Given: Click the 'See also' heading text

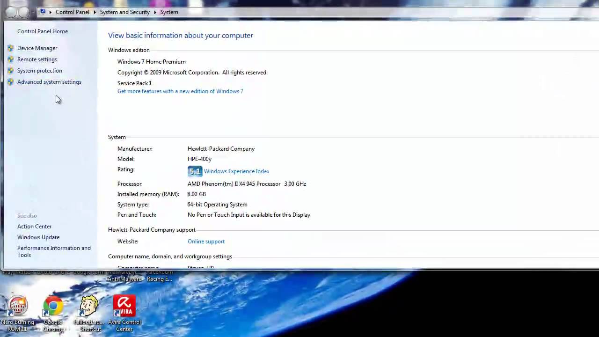Looking at the screenshot, I should [27, 216].
